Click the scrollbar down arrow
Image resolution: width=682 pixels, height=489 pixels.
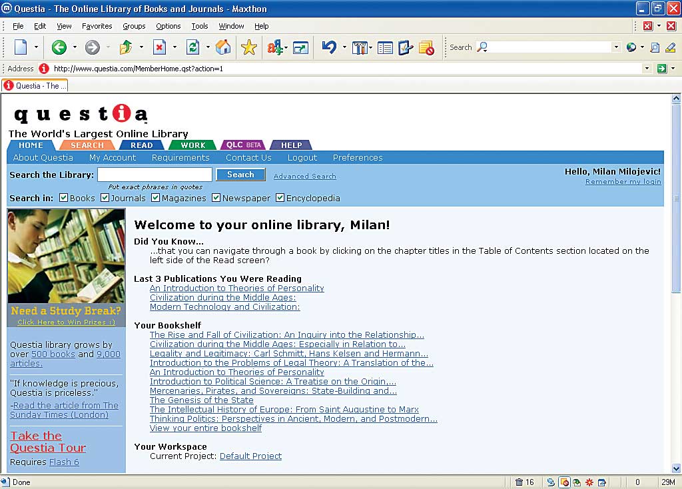[x=676, y=468]
